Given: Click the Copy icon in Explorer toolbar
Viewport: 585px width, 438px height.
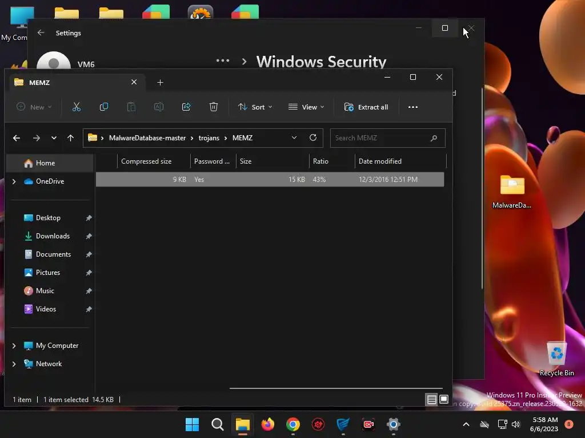Looking at the screenshot, I should coord(104,107).
